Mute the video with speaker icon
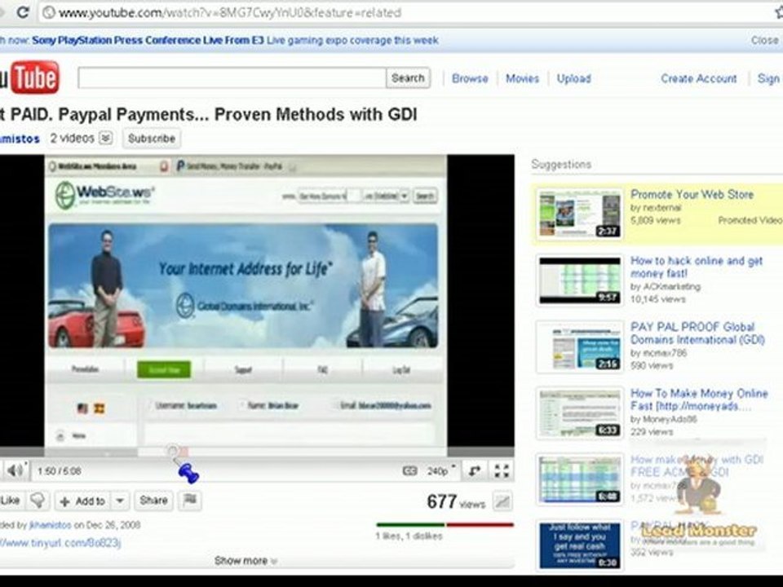783x587 pixels. (16, 470)
